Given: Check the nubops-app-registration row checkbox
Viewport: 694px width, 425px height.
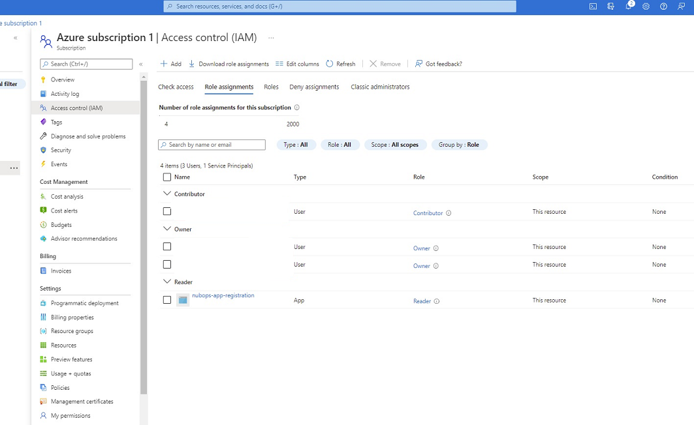Looking at the screenshot, I should click(x=167, y=300).
